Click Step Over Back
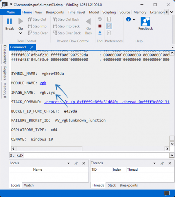The width and height of the screenshot is (175, 197). 67,33
